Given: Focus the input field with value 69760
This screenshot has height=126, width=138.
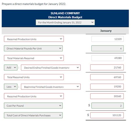Looking at the screenshot, I should (107, 77).
